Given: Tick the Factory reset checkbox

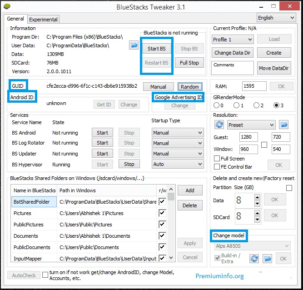Looking at the screenshot, I should pyautogui.click(x=289, y=188).
